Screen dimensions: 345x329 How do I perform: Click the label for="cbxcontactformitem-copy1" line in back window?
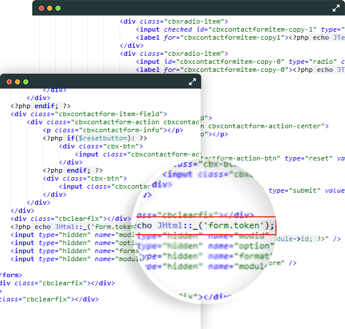click(x=240, y=37)
